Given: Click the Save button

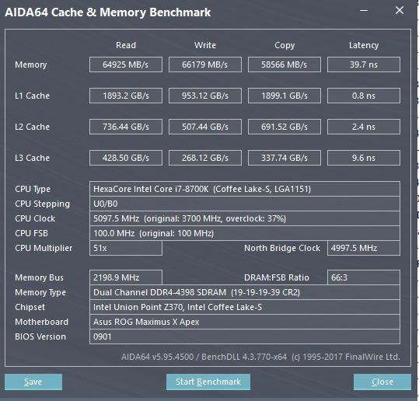Looking at the screenshot, I should click(33, 382).
